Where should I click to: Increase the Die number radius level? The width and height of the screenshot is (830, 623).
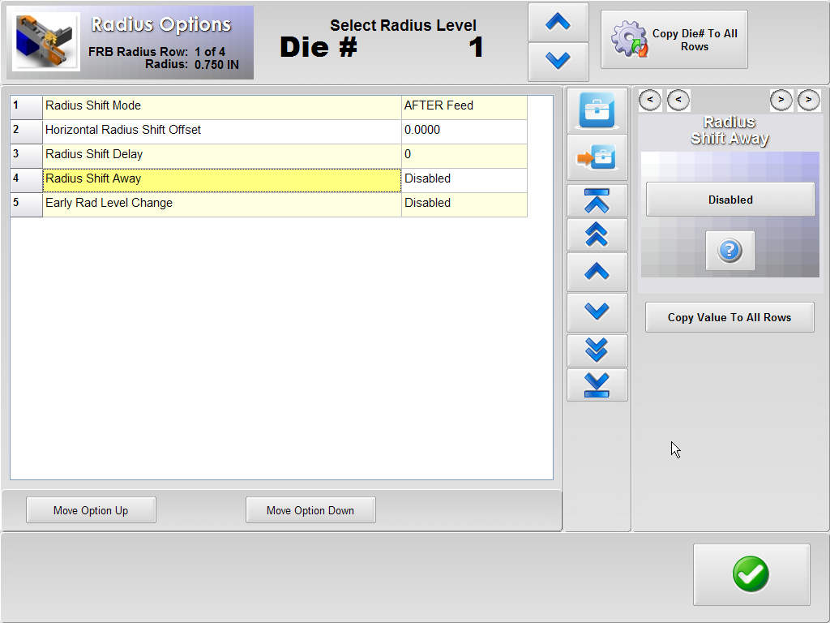[x=558, y=23]
